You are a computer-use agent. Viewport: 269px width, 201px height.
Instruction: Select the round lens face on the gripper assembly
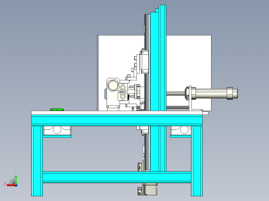[x=113, y=86]
